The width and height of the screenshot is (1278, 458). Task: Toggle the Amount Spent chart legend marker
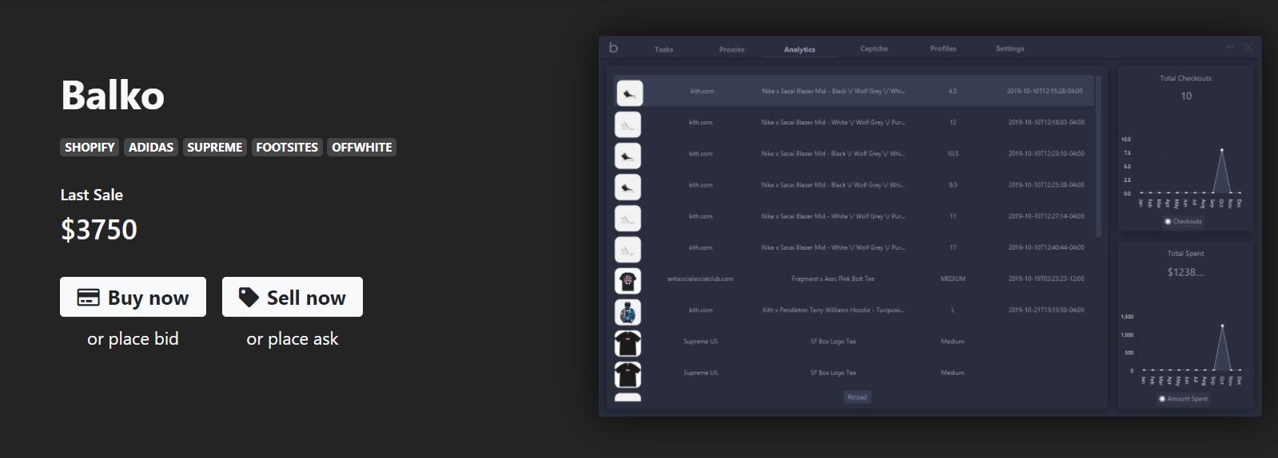pyautogui.click(x=1162, y=399)
